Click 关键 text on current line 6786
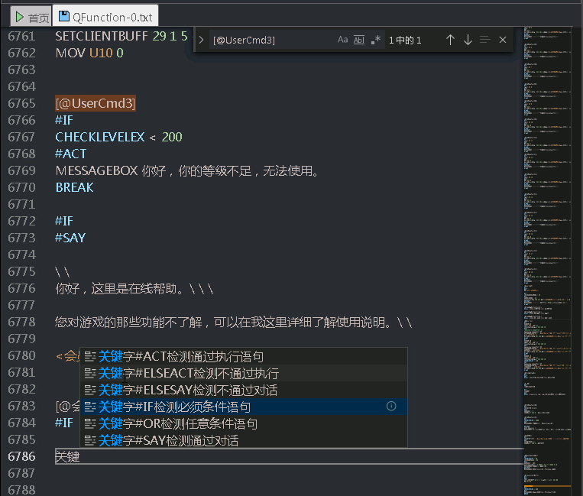 point(67,456)
